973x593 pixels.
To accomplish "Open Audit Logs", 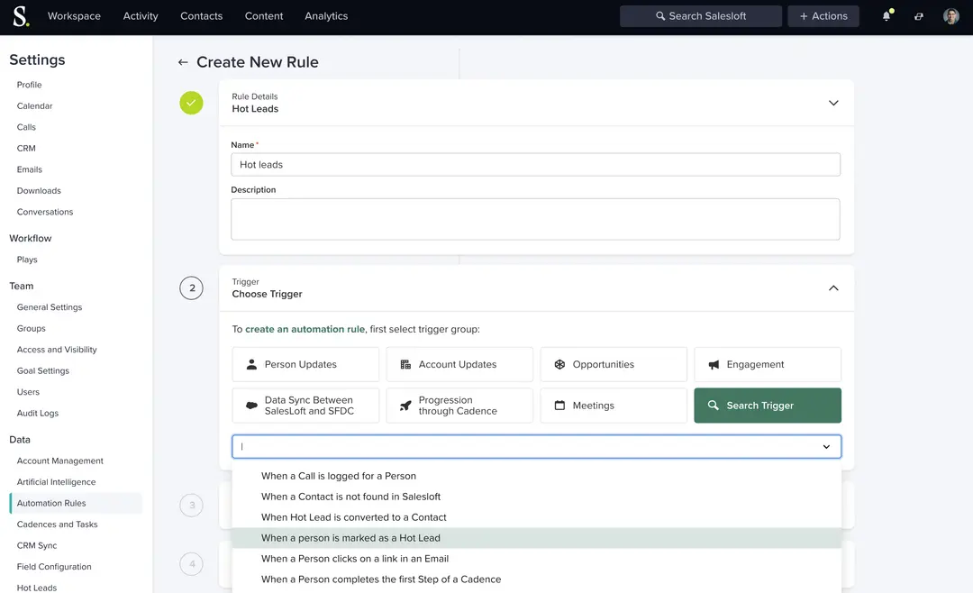I will click(37, 413).
